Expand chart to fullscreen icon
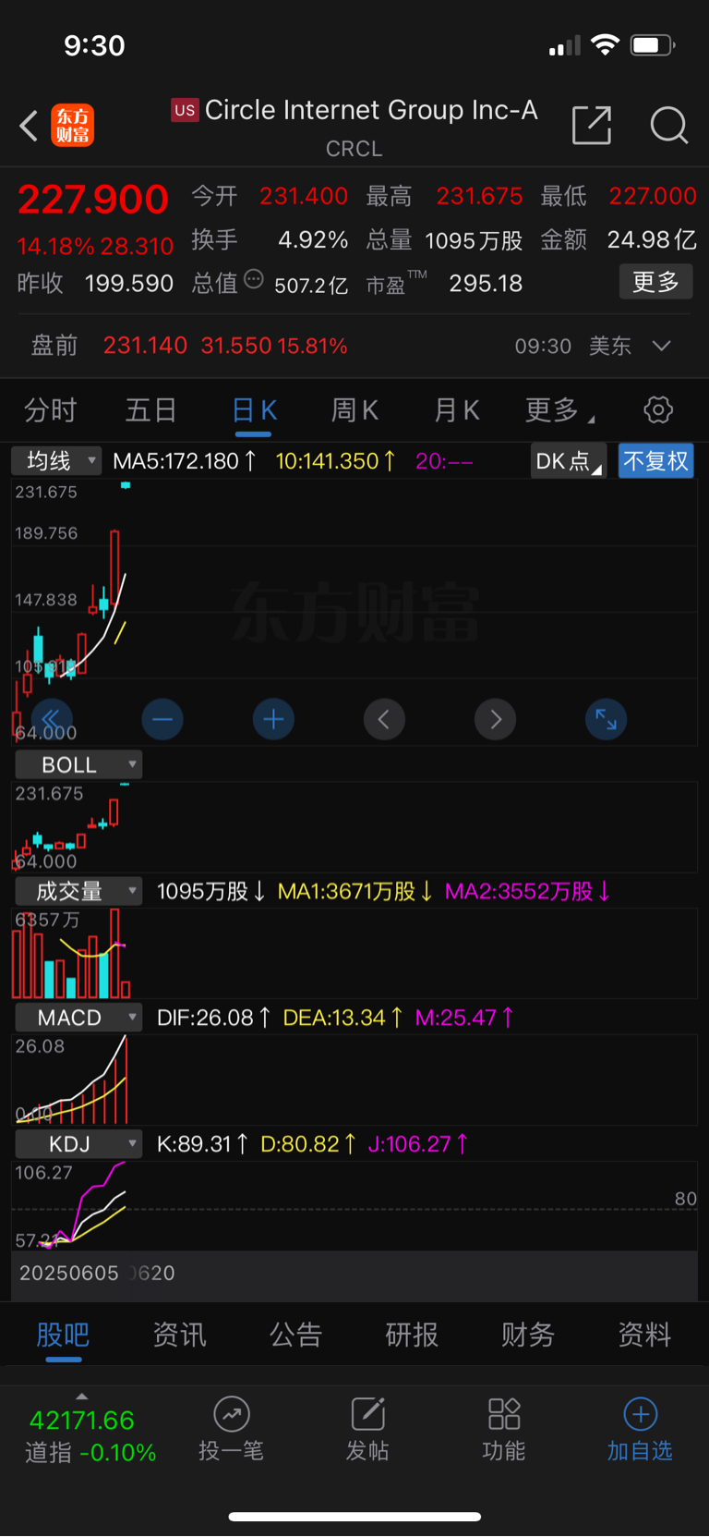The image size is (709, 1537). (607, 719)
